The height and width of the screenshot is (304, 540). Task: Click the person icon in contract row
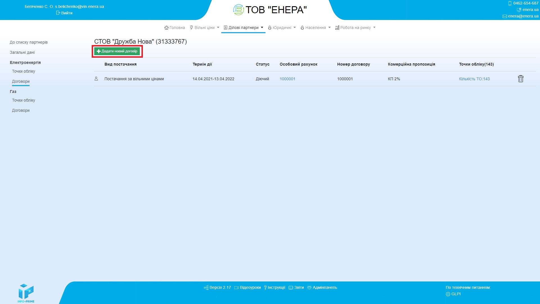click(96, 79)
